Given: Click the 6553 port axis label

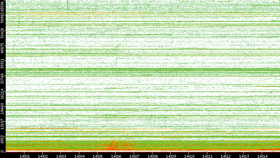Looking at the screenshot, I should [2, 139].
